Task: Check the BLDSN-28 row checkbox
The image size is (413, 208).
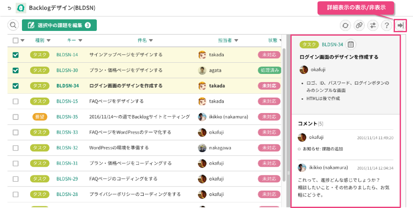Action: (x=15, y=194)
